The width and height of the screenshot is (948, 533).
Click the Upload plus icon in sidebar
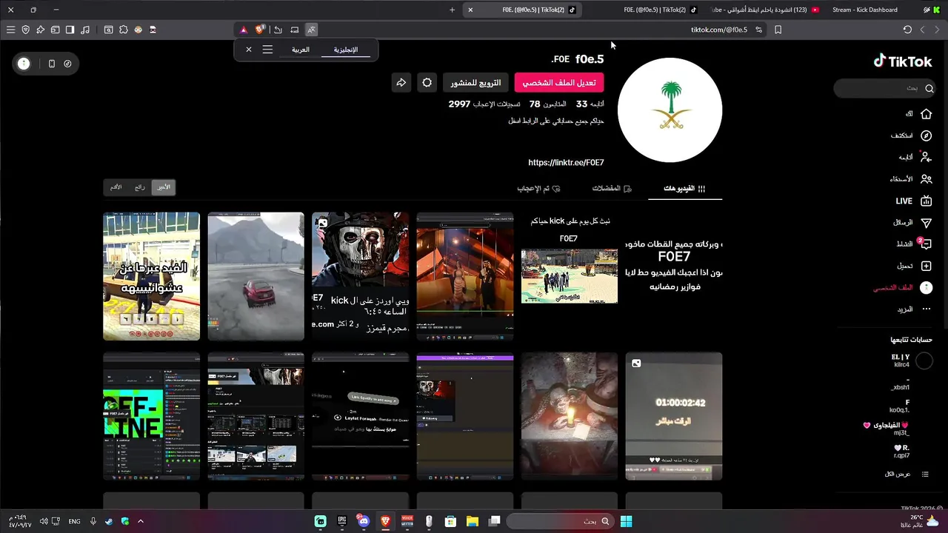[x=926, y=266]
